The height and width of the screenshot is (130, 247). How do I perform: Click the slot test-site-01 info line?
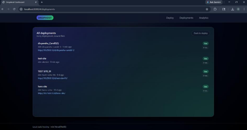(x=51, y=75)
